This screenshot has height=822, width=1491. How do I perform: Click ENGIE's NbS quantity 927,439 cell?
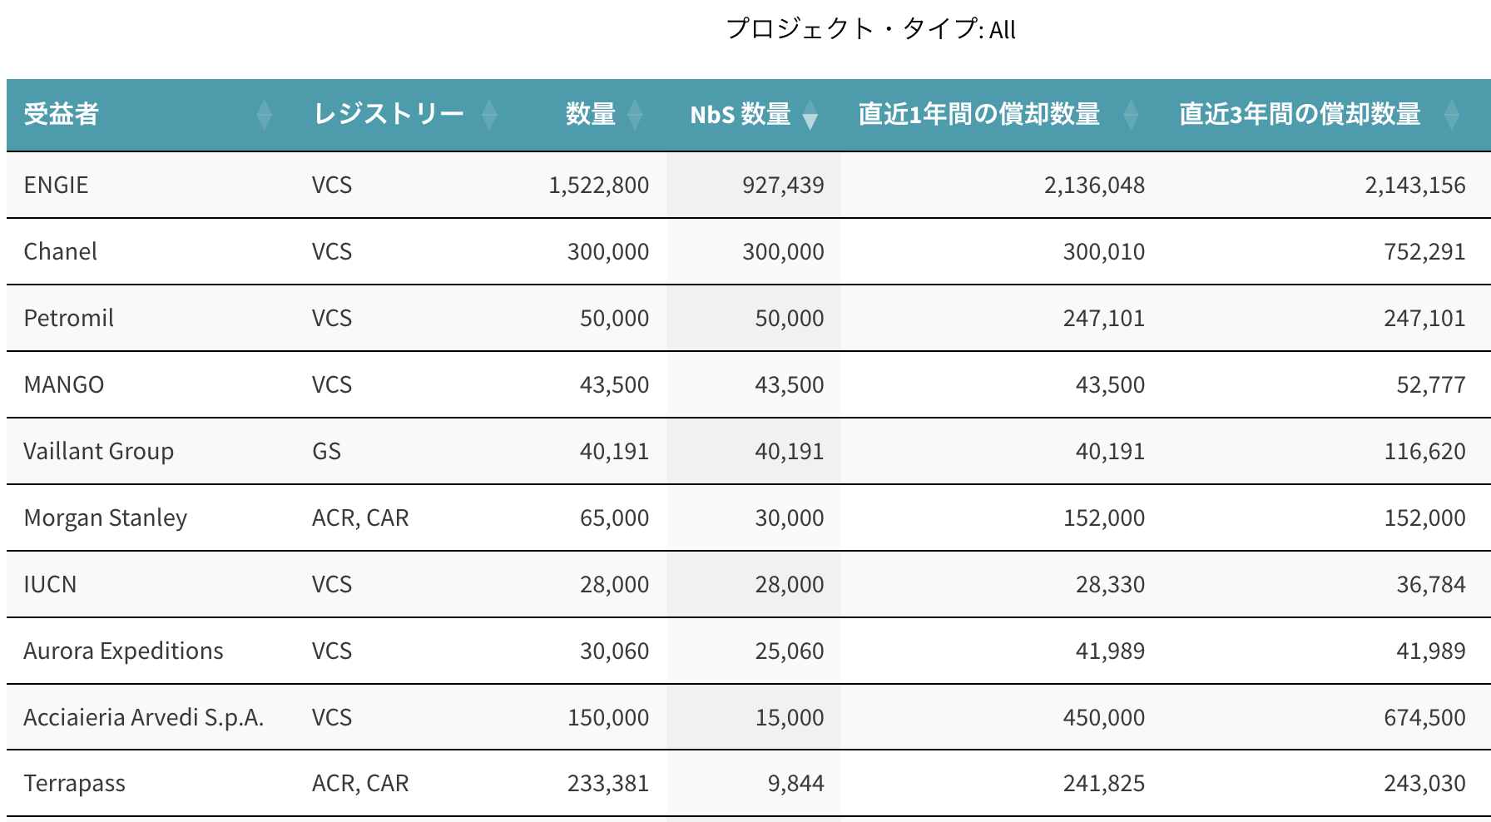coord(782,185)
